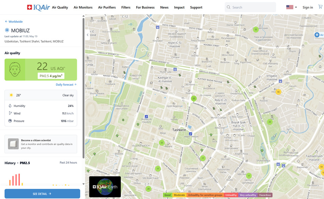This screenshot has height=199, width=324.
Task: Click the Unhealthy red legend swatch
Action: pyautogui.click(x=231, y=195)
